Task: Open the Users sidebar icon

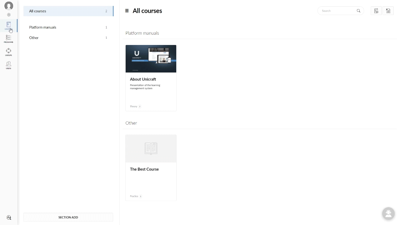Action: (x=8, y=65)
